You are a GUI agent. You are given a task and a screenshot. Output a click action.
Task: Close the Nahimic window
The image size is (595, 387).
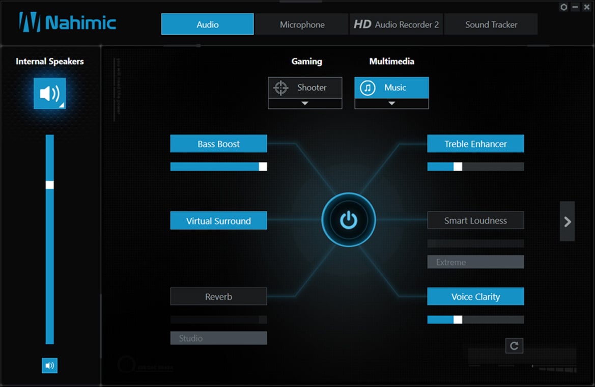coord(587,7)
